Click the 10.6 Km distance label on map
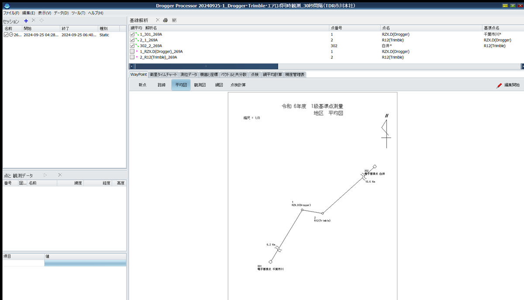This screenshot has height=300, width=524. click(370, 181)
